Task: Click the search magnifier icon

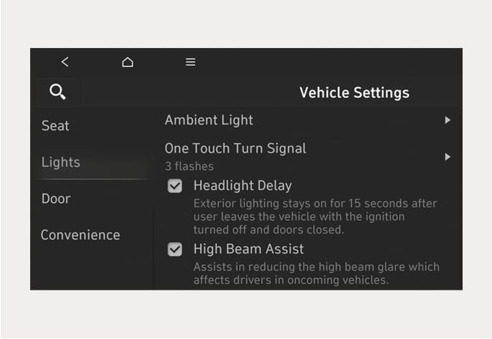Action: 57,92
